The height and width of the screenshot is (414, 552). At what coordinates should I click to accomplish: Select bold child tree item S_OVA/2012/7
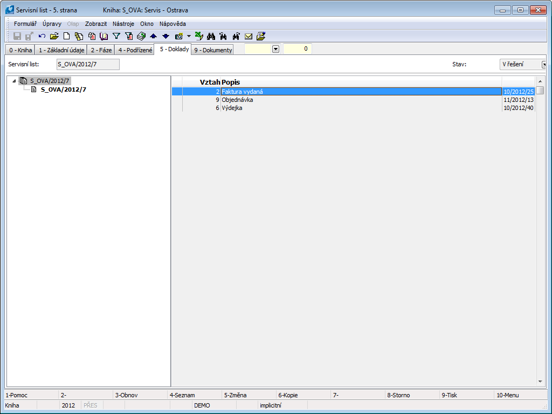(x=64, y=89)
